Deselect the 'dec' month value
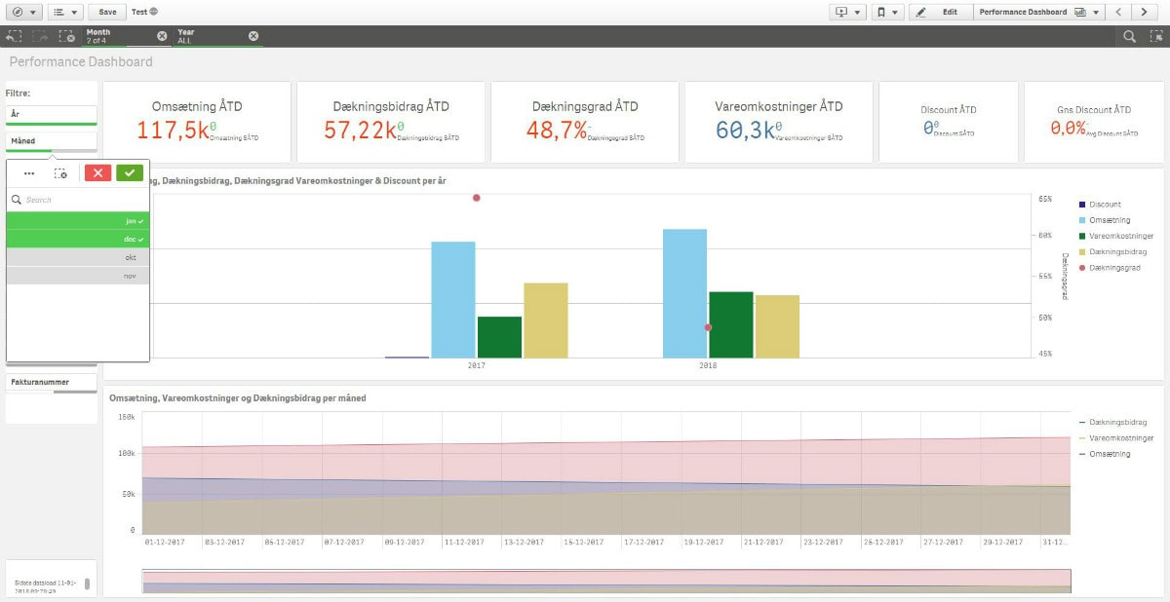 pyautogui.click(x=78, y=239)
